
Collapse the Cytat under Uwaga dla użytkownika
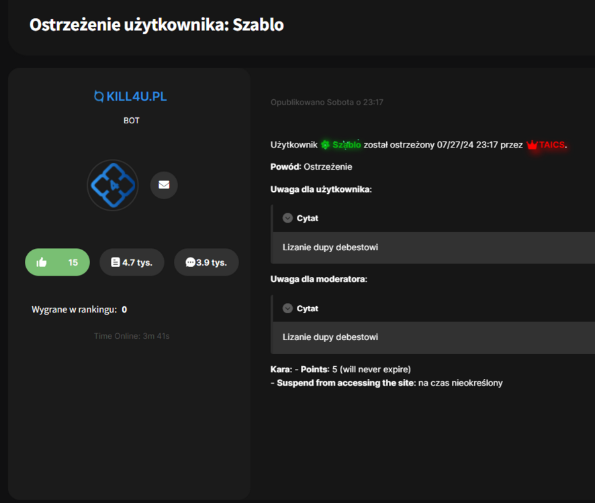(287, 218)
